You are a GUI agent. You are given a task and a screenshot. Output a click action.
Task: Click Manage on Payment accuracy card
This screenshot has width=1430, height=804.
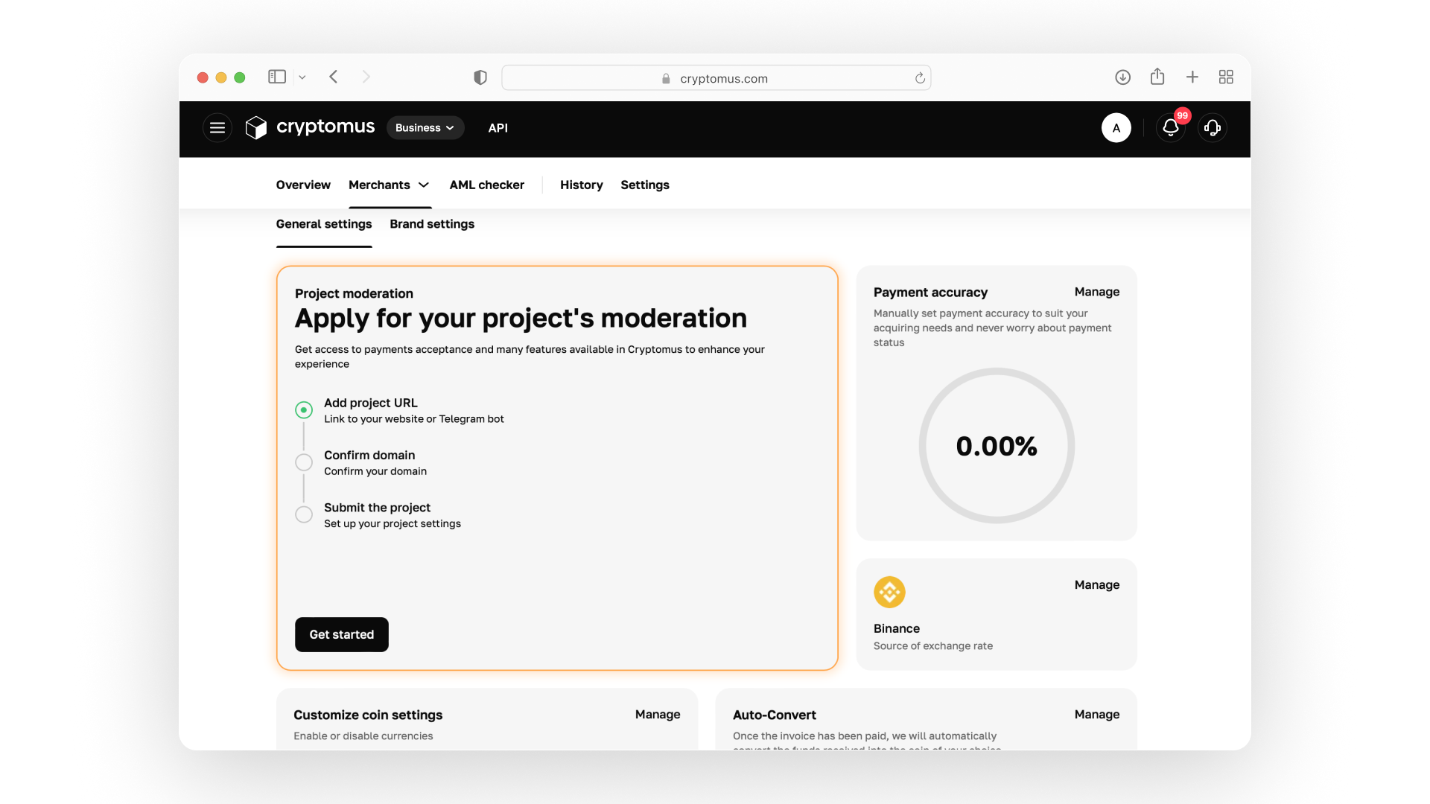tap(1097, 292)
